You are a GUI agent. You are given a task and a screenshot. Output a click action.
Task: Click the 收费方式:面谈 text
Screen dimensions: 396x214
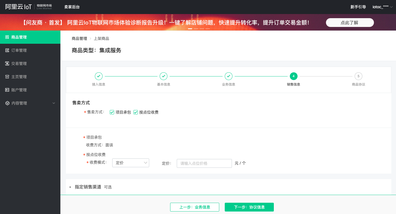(x=100, y=145)
